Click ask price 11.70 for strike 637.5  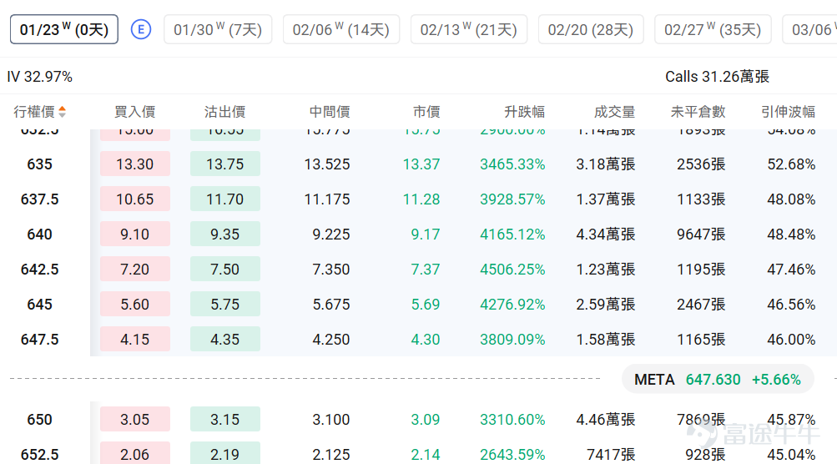pos(225,199)
